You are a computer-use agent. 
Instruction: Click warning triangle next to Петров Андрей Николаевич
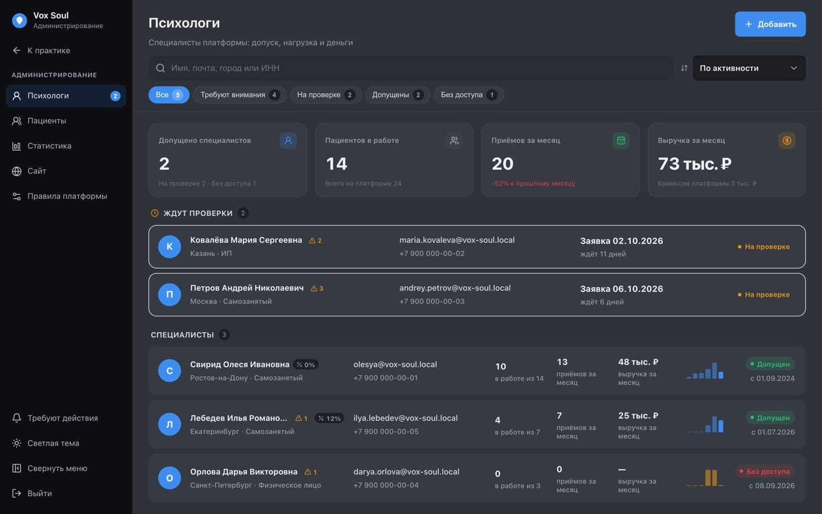(x=314, y=288)
